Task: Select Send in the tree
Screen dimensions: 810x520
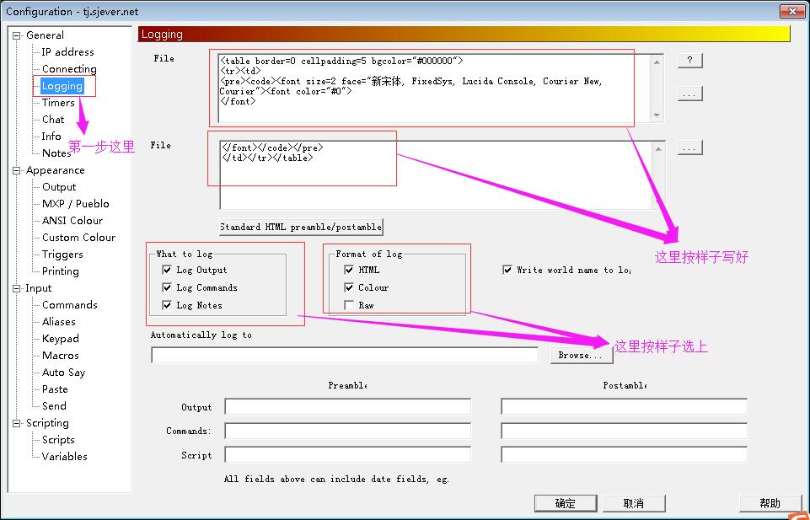Action: coord(54,406)
